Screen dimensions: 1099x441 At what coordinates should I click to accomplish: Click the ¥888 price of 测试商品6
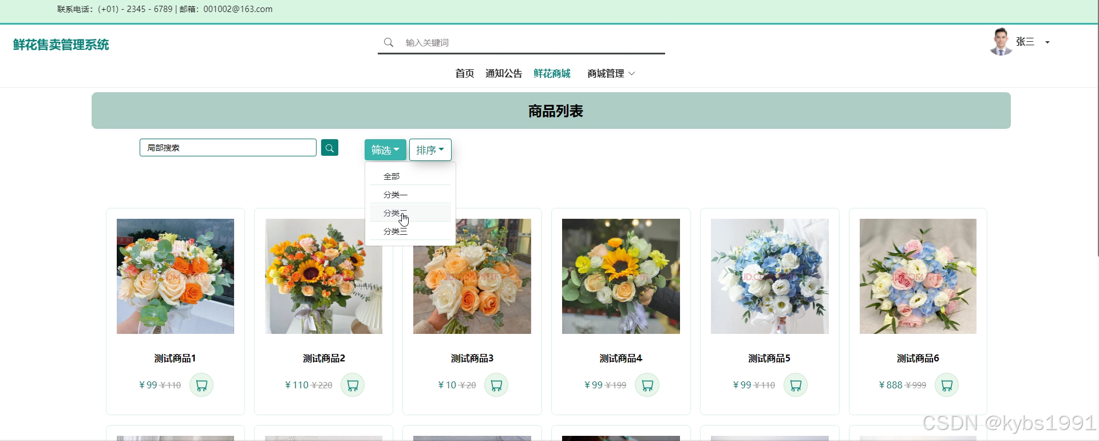tap(891, 385)
